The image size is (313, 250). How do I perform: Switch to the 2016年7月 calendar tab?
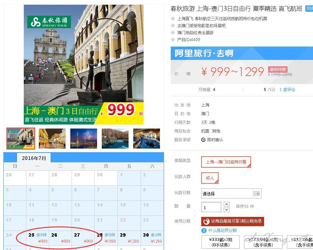coord(34,158)
